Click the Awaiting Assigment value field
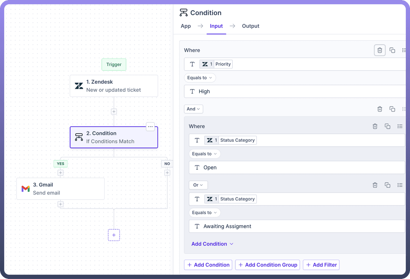 tap(296, 226)
